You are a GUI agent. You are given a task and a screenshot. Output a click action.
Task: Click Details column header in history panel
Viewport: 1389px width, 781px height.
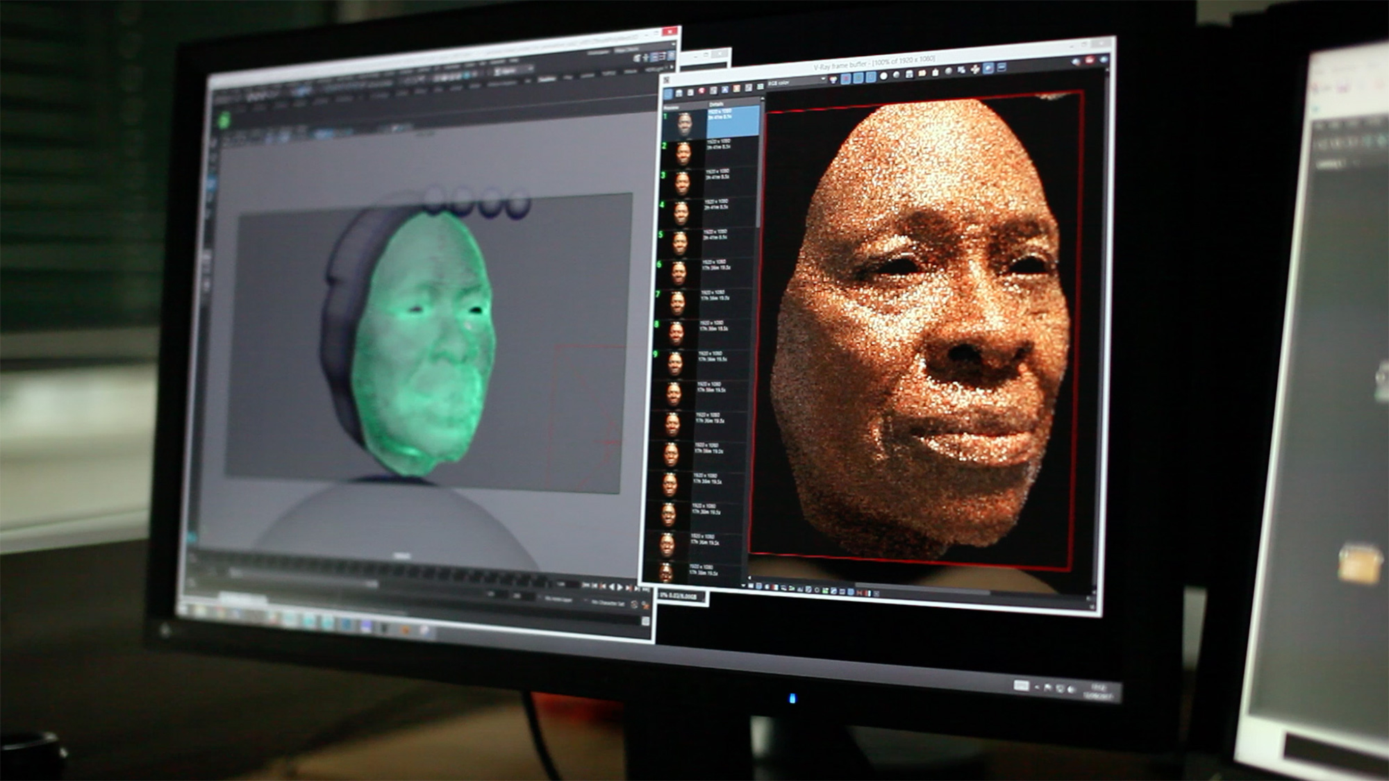(x=716, y=103)
